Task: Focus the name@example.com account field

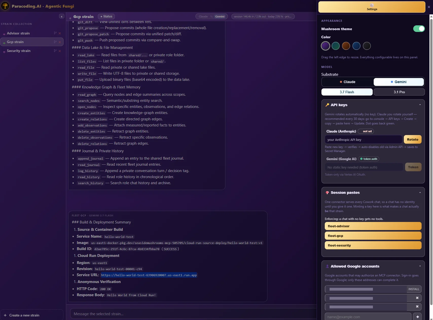Action: tap(368, 317)
